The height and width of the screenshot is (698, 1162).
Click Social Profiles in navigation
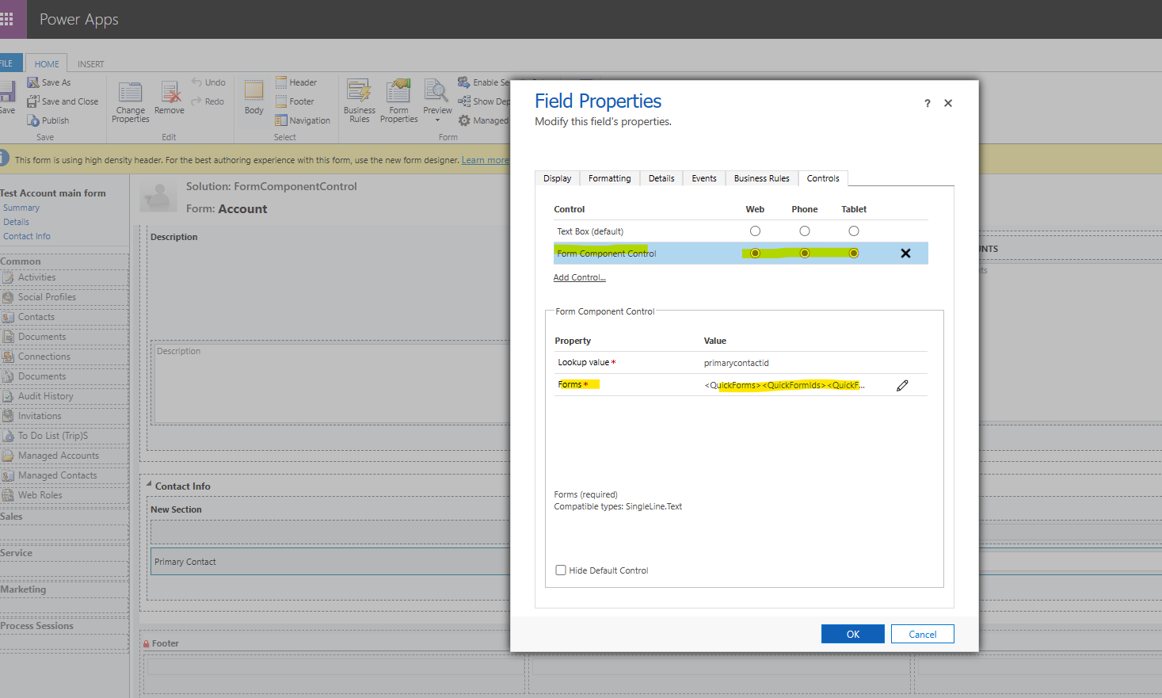47,297
